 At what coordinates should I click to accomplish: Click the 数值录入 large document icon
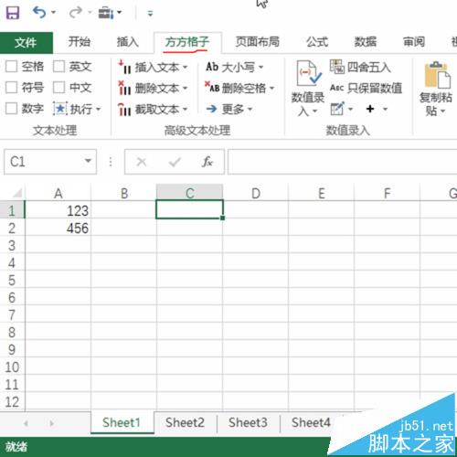coord(309,73)
